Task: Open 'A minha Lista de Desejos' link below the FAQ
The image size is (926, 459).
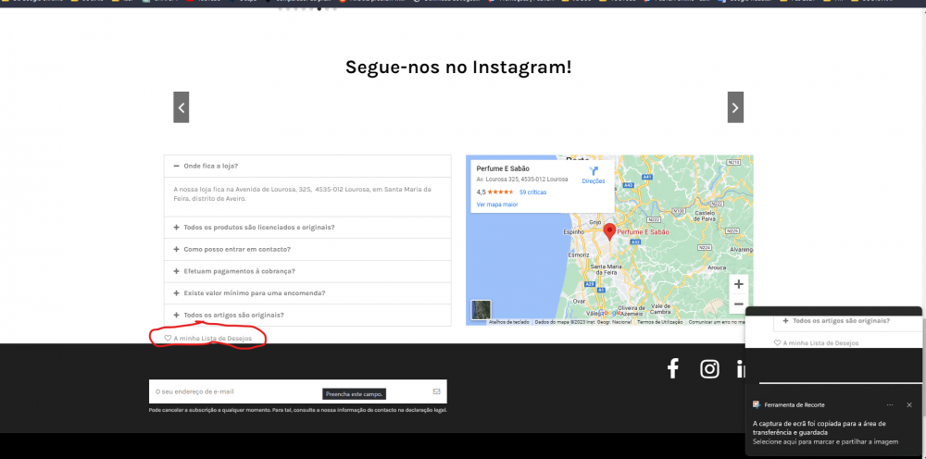Action: point(207,338)
